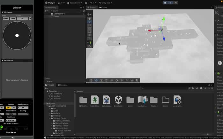Set Doppler to Off

(8, 108)
